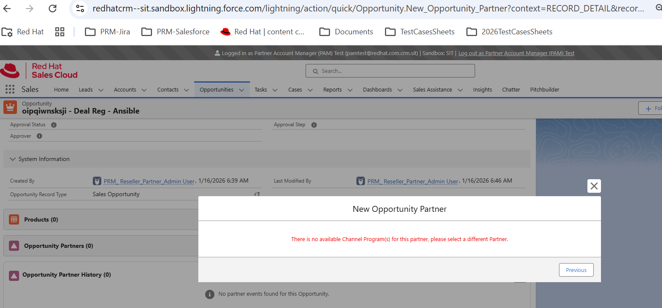662x308 pixels.
Task: Expand the Accounts tab dropdown arrow
Action: pyautogui.click(x=144, y=90)
